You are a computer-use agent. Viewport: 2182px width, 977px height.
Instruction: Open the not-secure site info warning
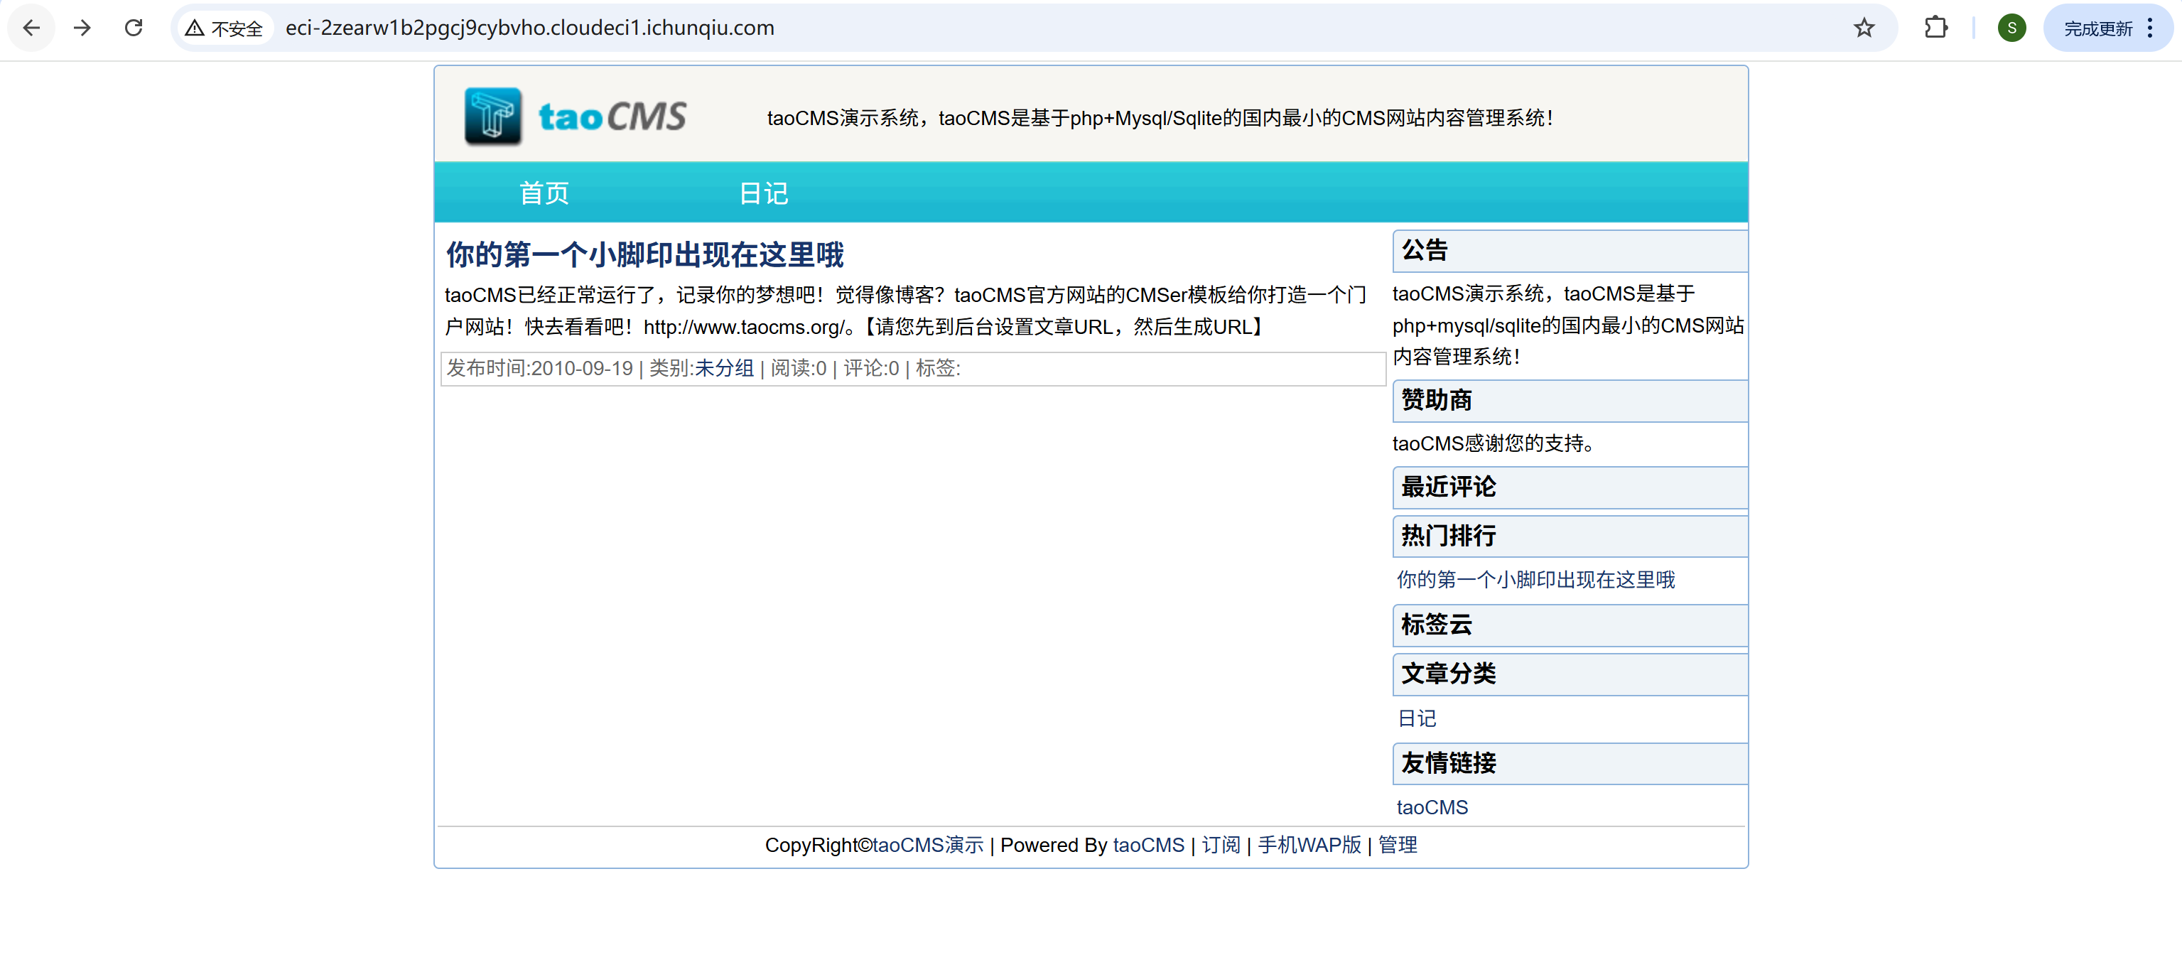[225, 28]
